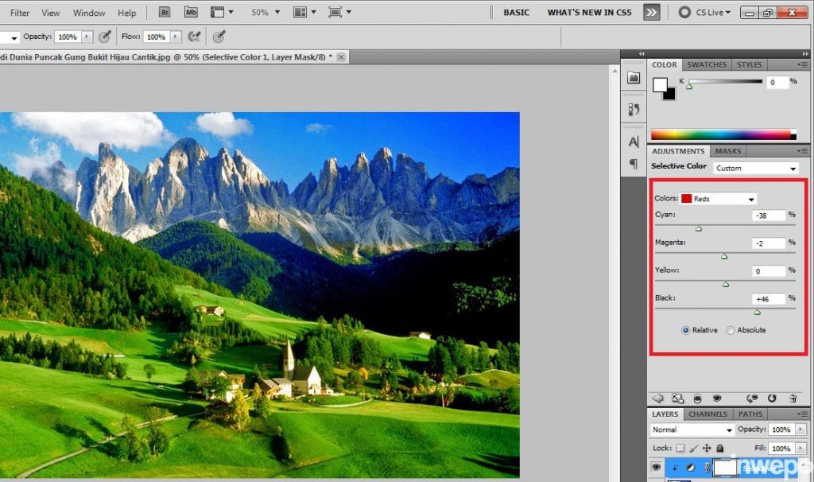Delete this adjustment layer trash icon

tap(793, 398)
